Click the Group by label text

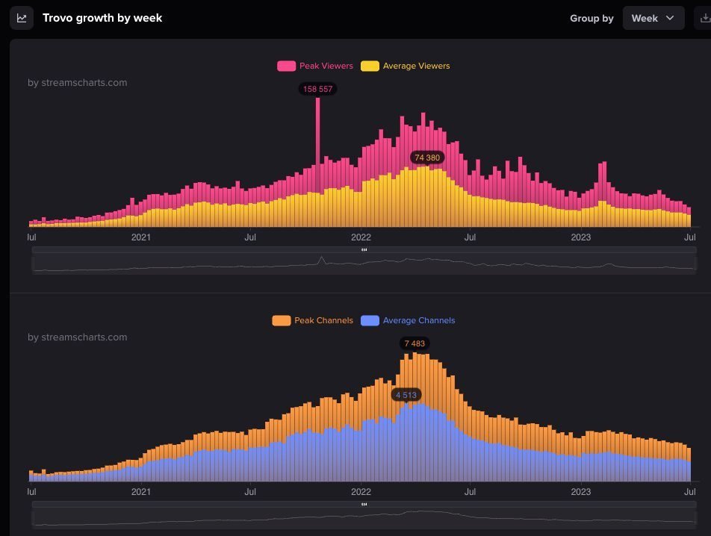pos(592,19)
